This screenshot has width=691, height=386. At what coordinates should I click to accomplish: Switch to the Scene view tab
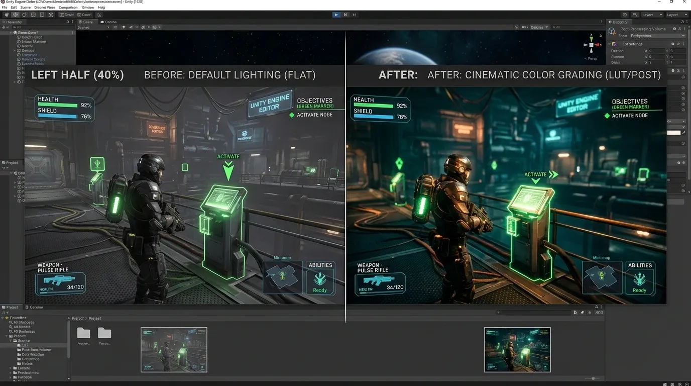(x=88, y=22)
